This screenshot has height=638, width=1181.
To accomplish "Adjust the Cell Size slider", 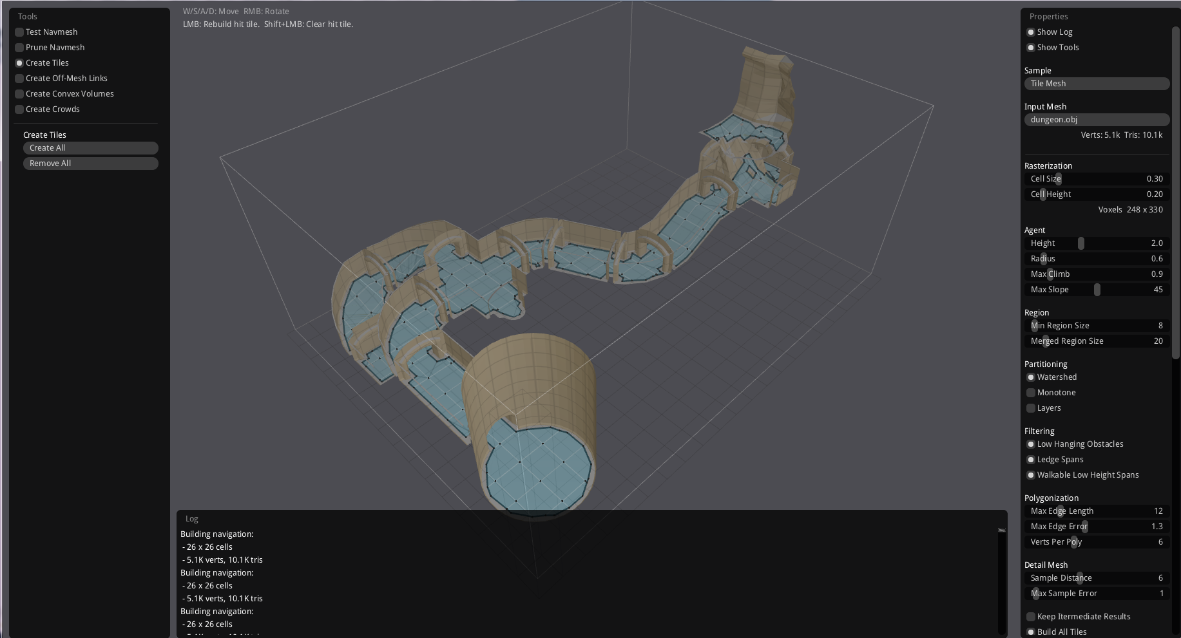I will [x=1097, y=178].
